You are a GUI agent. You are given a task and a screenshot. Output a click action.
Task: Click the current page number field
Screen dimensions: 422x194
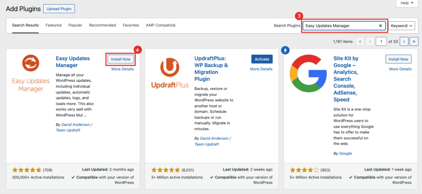pyautogui.click(x=381, y=42)
